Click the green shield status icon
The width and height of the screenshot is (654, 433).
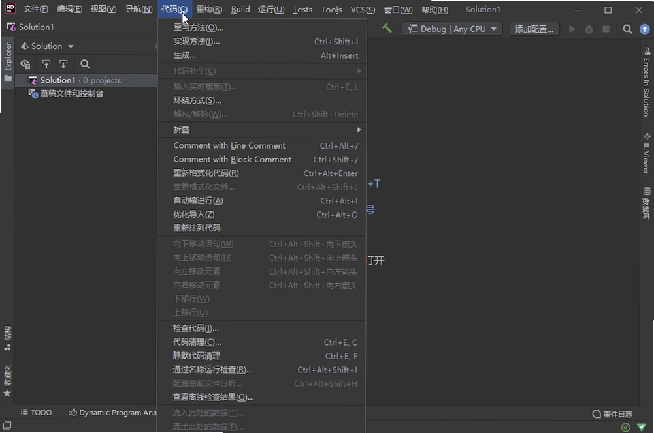tap(642, 426)
